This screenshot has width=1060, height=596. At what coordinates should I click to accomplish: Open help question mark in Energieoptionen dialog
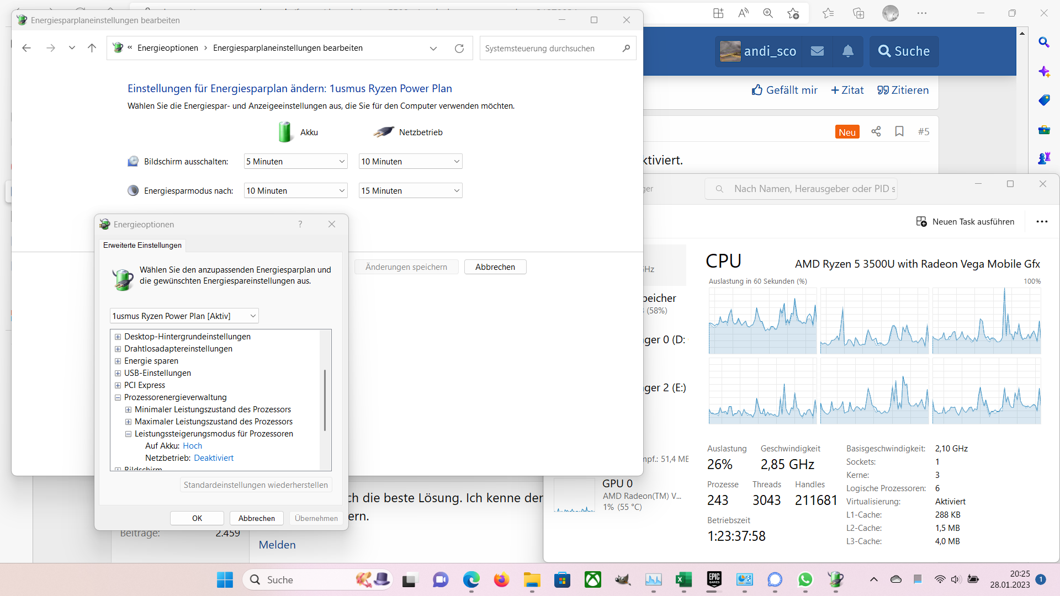click(300, 224)
